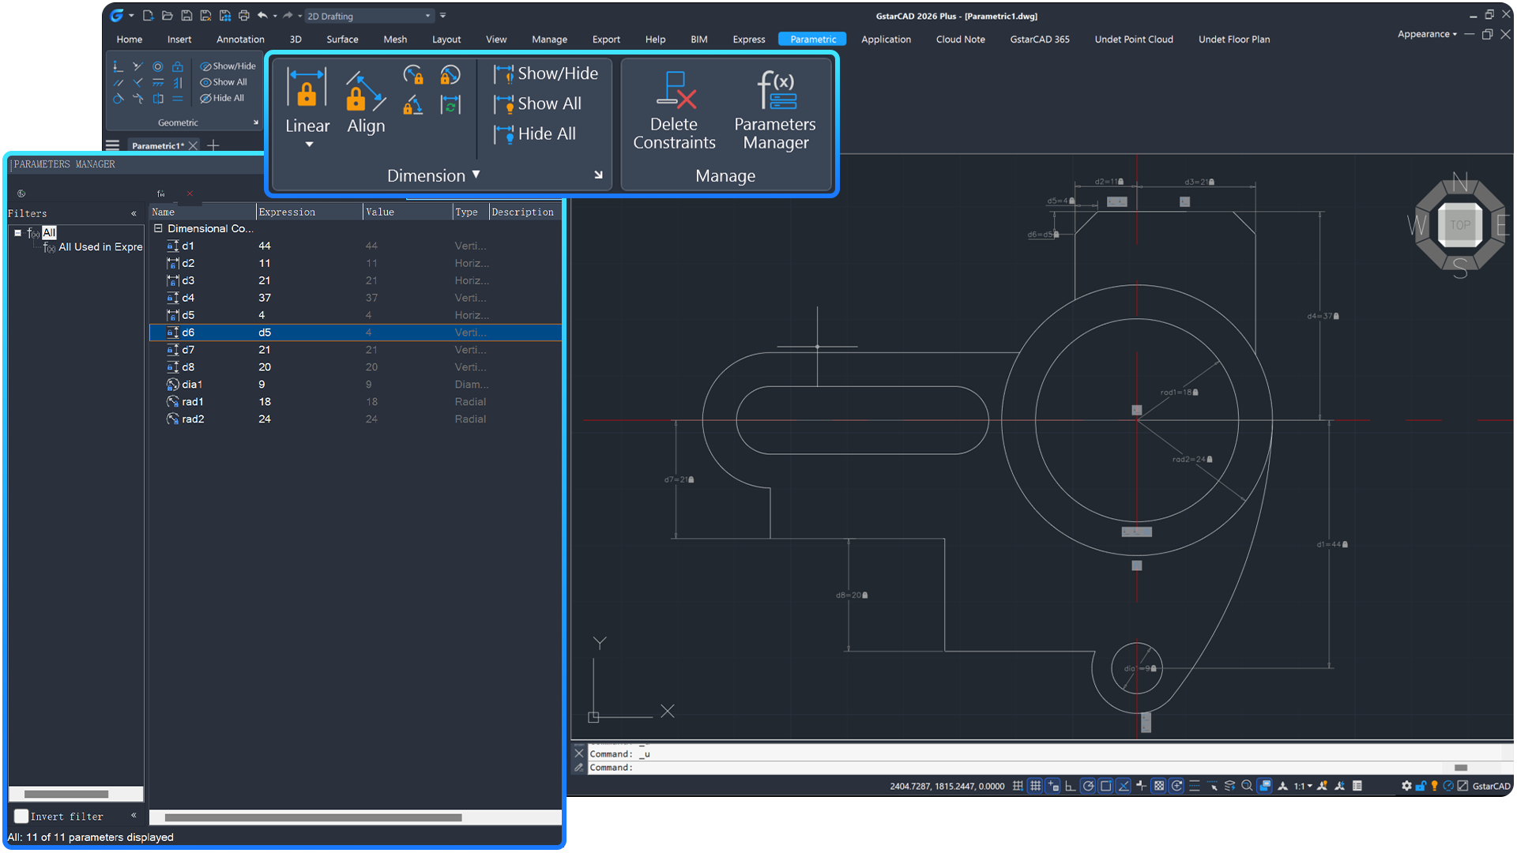Click Hide All in Geometric panel

click(x=222, y=98)
